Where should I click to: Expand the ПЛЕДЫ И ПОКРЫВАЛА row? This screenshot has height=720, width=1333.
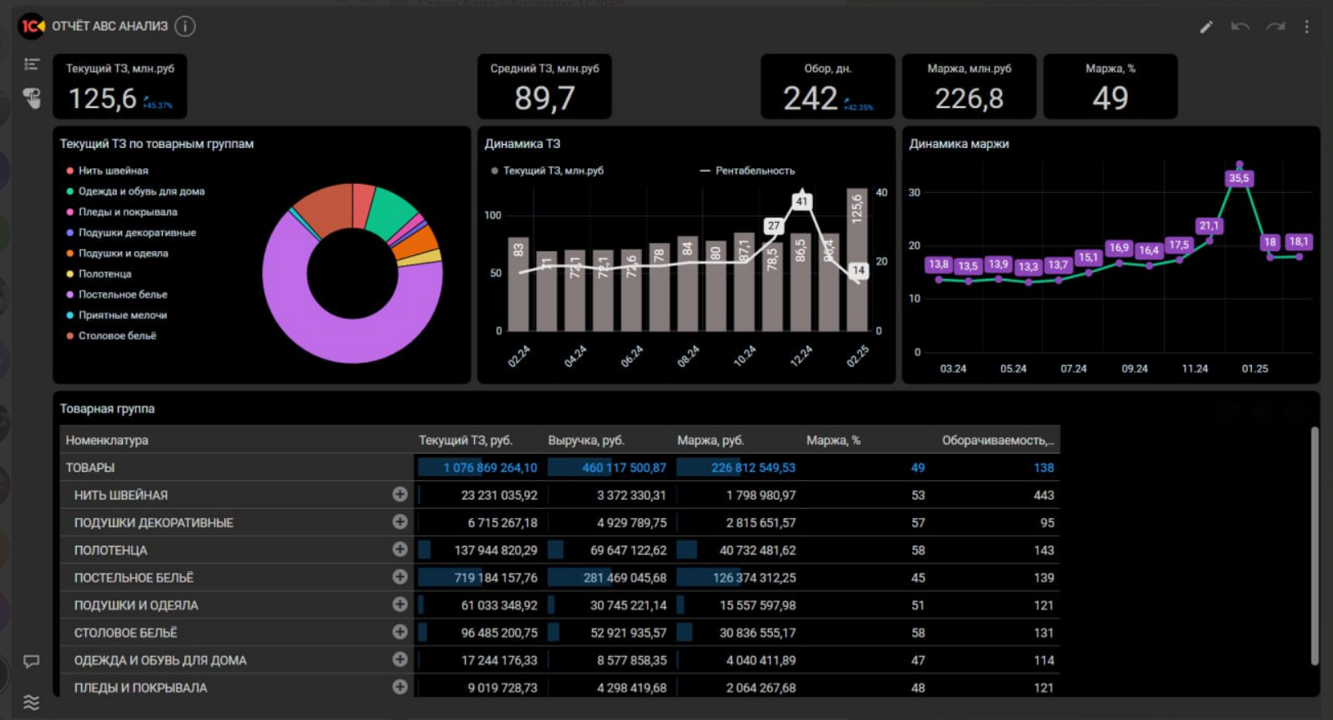click(x=400, y=687)
